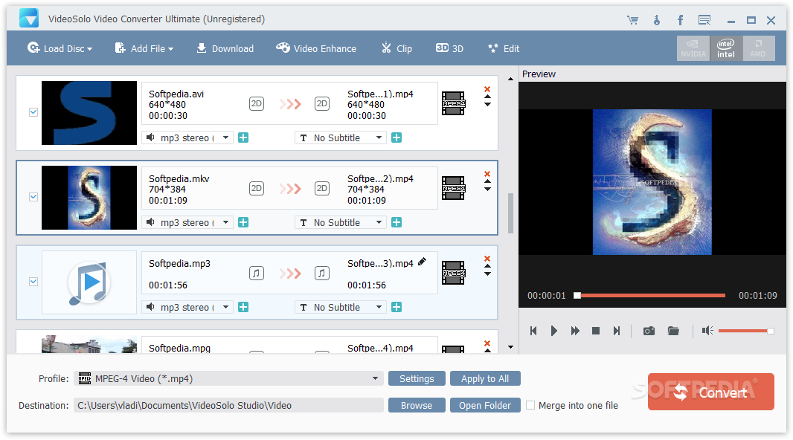Skip to next item in preview
This screenshot has width=793, height=440.
pyautogui.click(x=617, y=331)
